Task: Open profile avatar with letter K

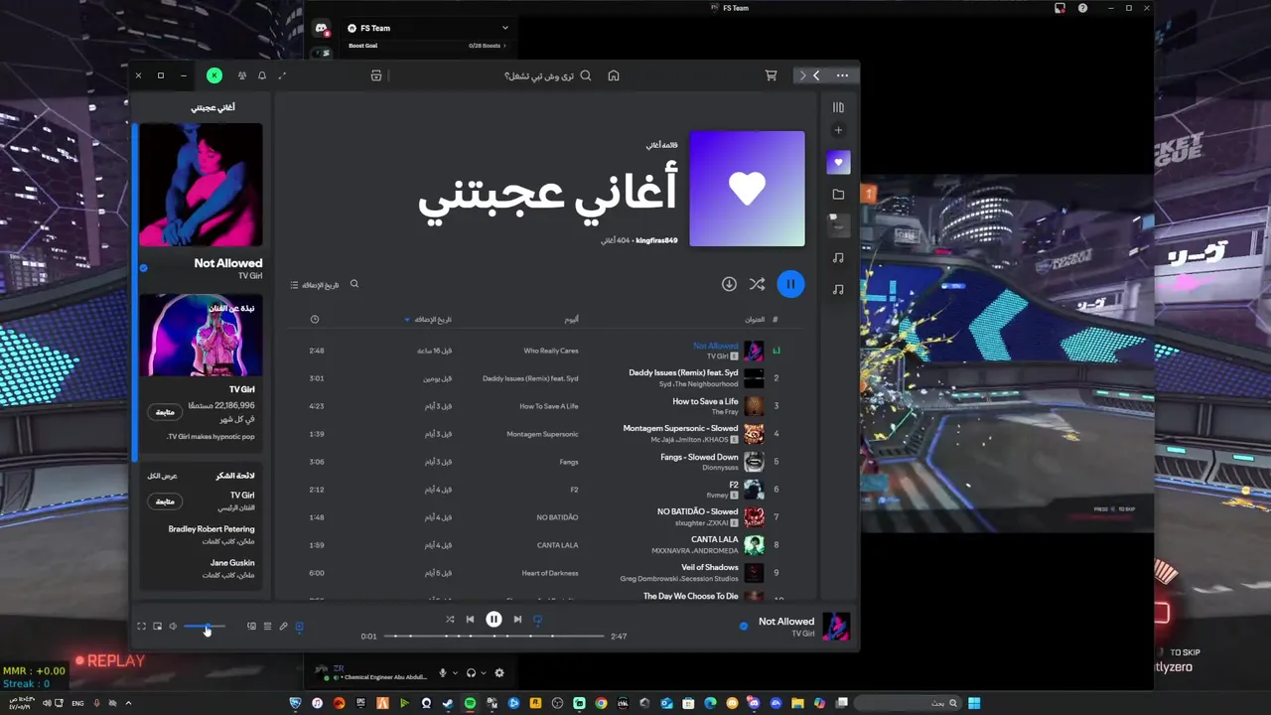Action: [214, 75]
